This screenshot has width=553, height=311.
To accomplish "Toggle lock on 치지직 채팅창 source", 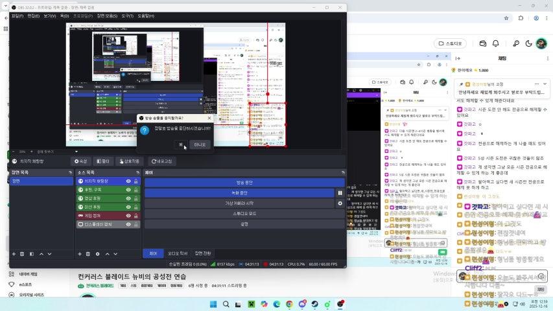I will pyautogui.click(x=135, y=181).
